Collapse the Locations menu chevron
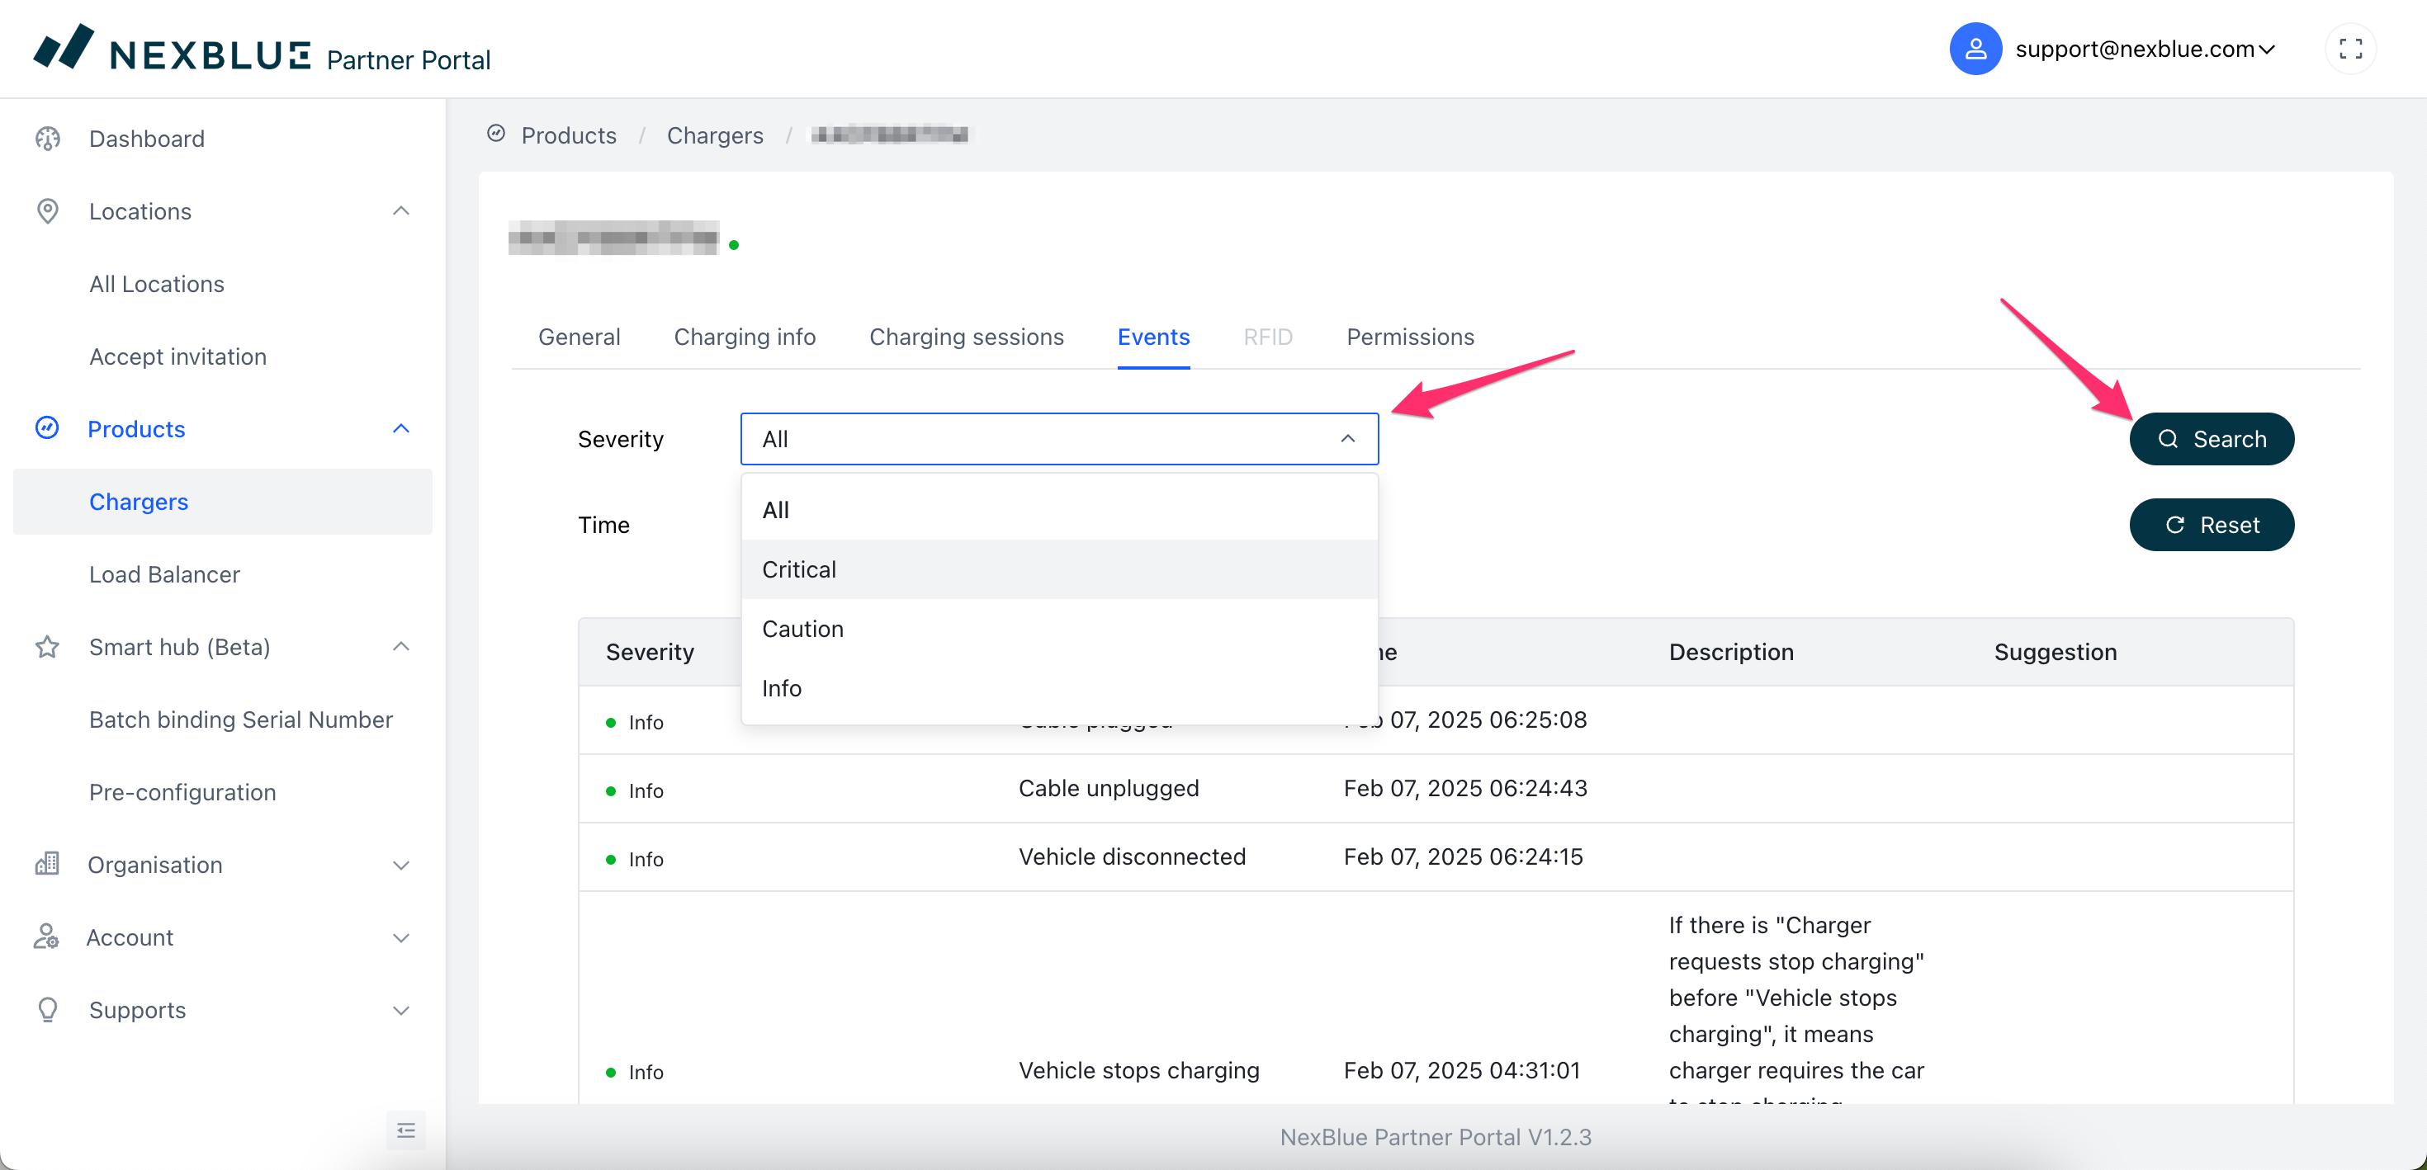The width and height of the screenshot is (2427, 1170). tap(401, 211)
